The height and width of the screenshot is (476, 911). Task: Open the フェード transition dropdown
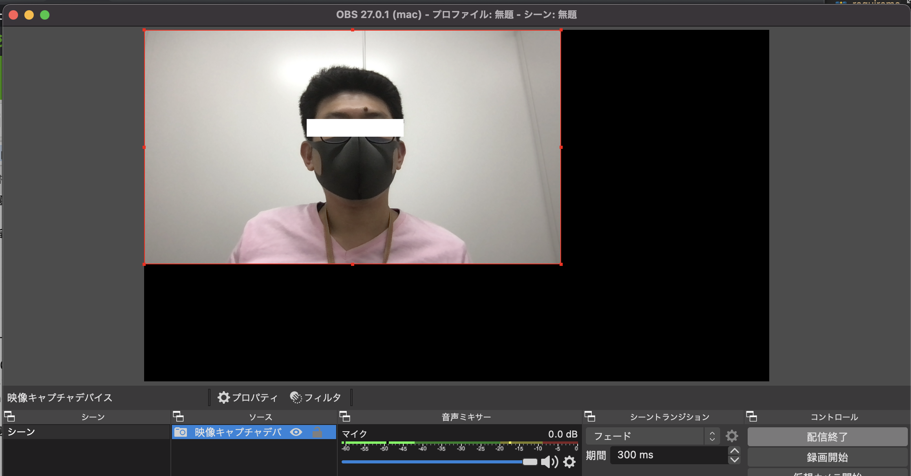(644, 436)
